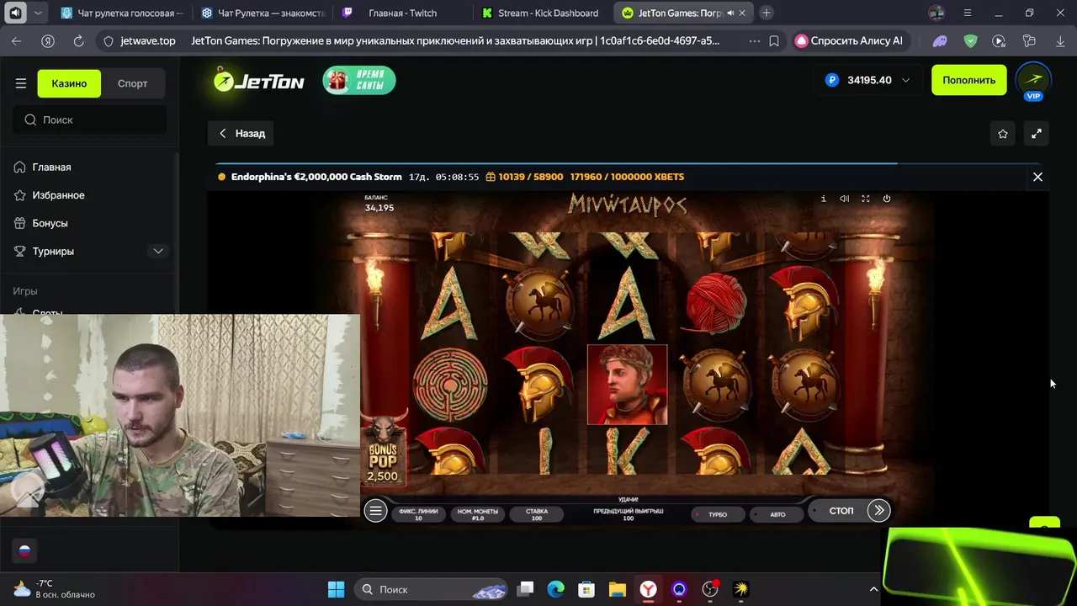1077x606 pixels.
Task: Go back with the Назад button
Action: (242, 133)
